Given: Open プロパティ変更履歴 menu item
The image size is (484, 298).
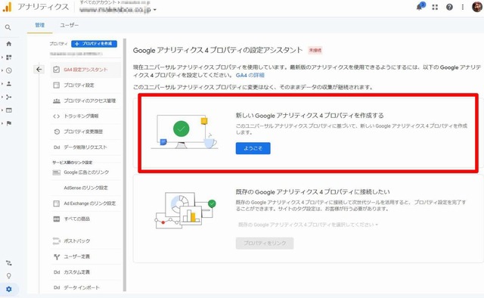Looking at the screenshot, I should pyautogui.click(x=85, y=132).
